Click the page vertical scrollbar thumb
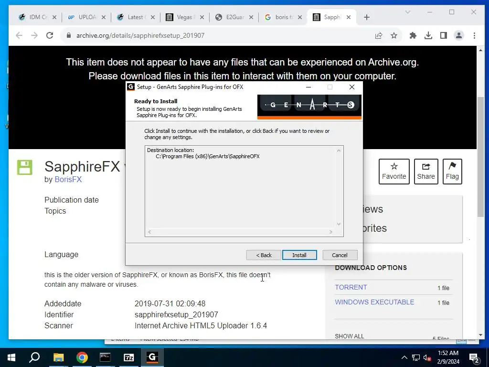489x367 pixels. 480,157
